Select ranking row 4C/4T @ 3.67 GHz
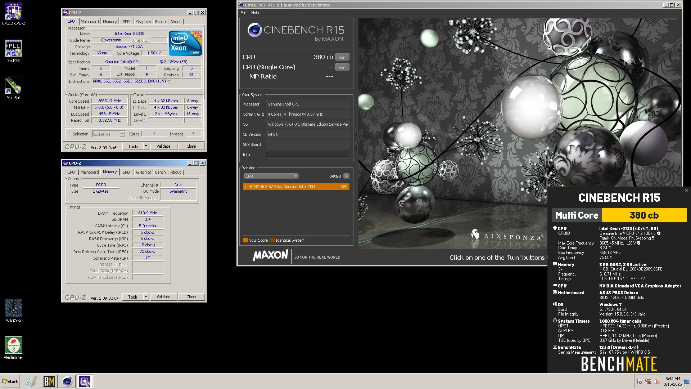 tap(296, 187)
